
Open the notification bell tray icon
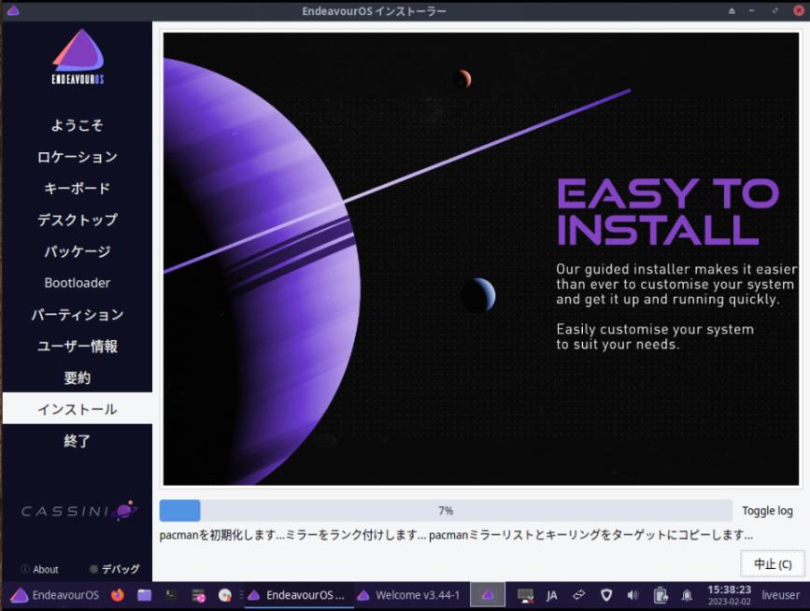(687, 595)
